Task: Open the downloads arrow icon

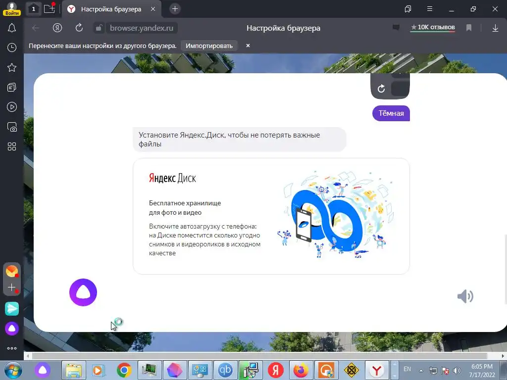Action: pos(495,28)
